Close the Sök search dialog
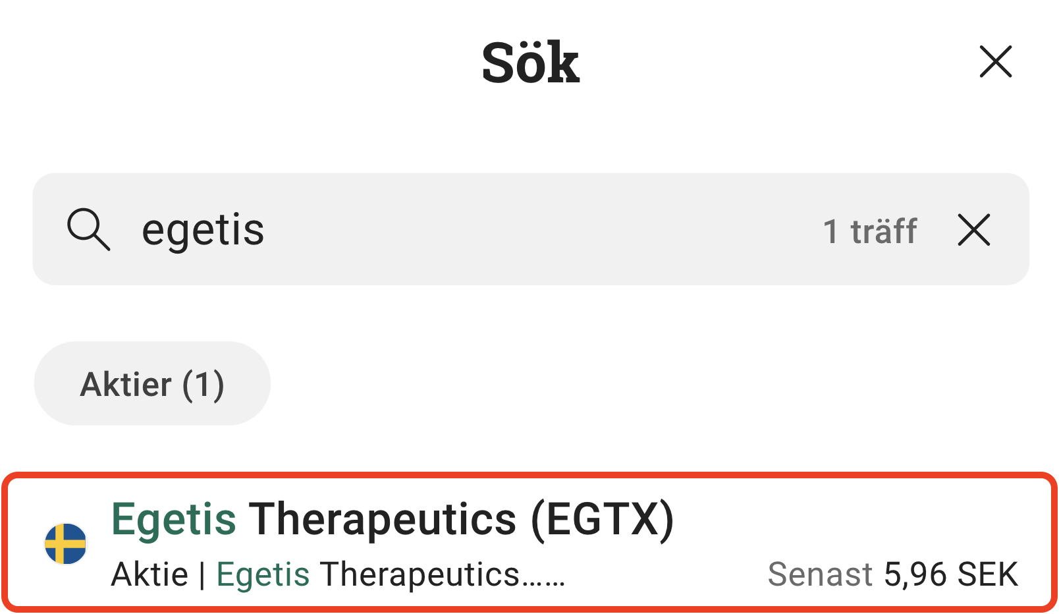Image resolution: width=1059 pixels, height=614 pixels. coord(995,62)
